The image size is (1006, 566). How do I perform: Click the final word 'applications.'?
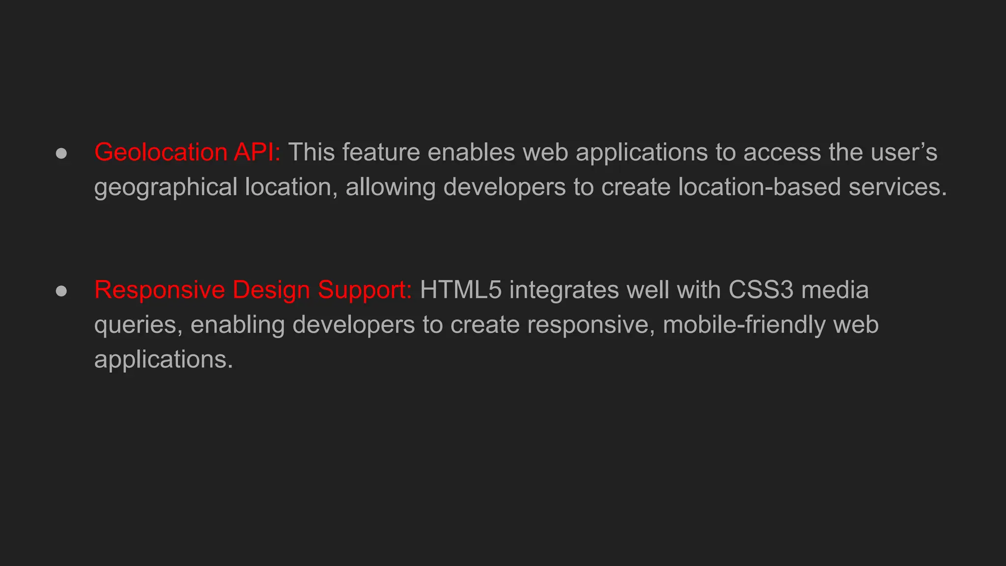coord(164,360)
